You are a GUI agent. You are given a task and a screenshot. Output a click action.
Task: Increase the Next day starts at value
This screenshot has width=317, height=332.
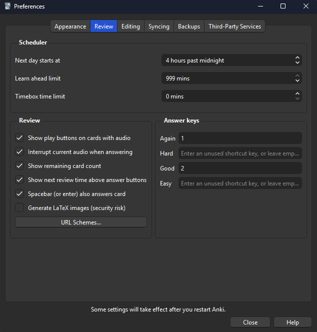297,57
